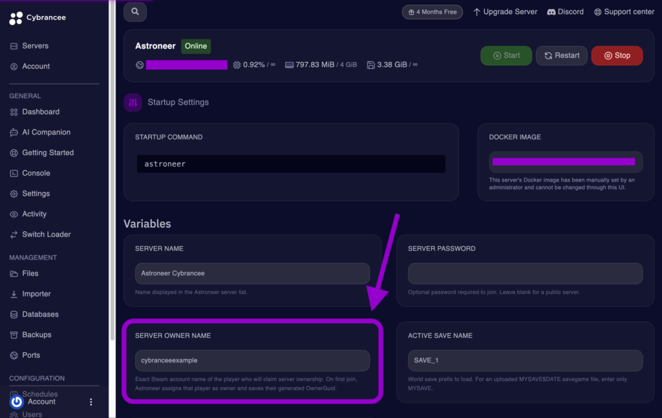Click the Server Password input field
The image size is (662, 418).
click(x=525, y=273)
